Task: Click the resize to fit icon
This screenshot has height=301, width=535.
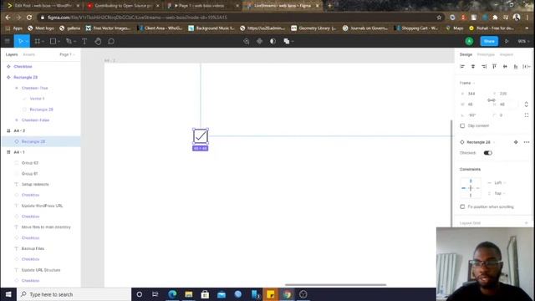Action: 526,105
